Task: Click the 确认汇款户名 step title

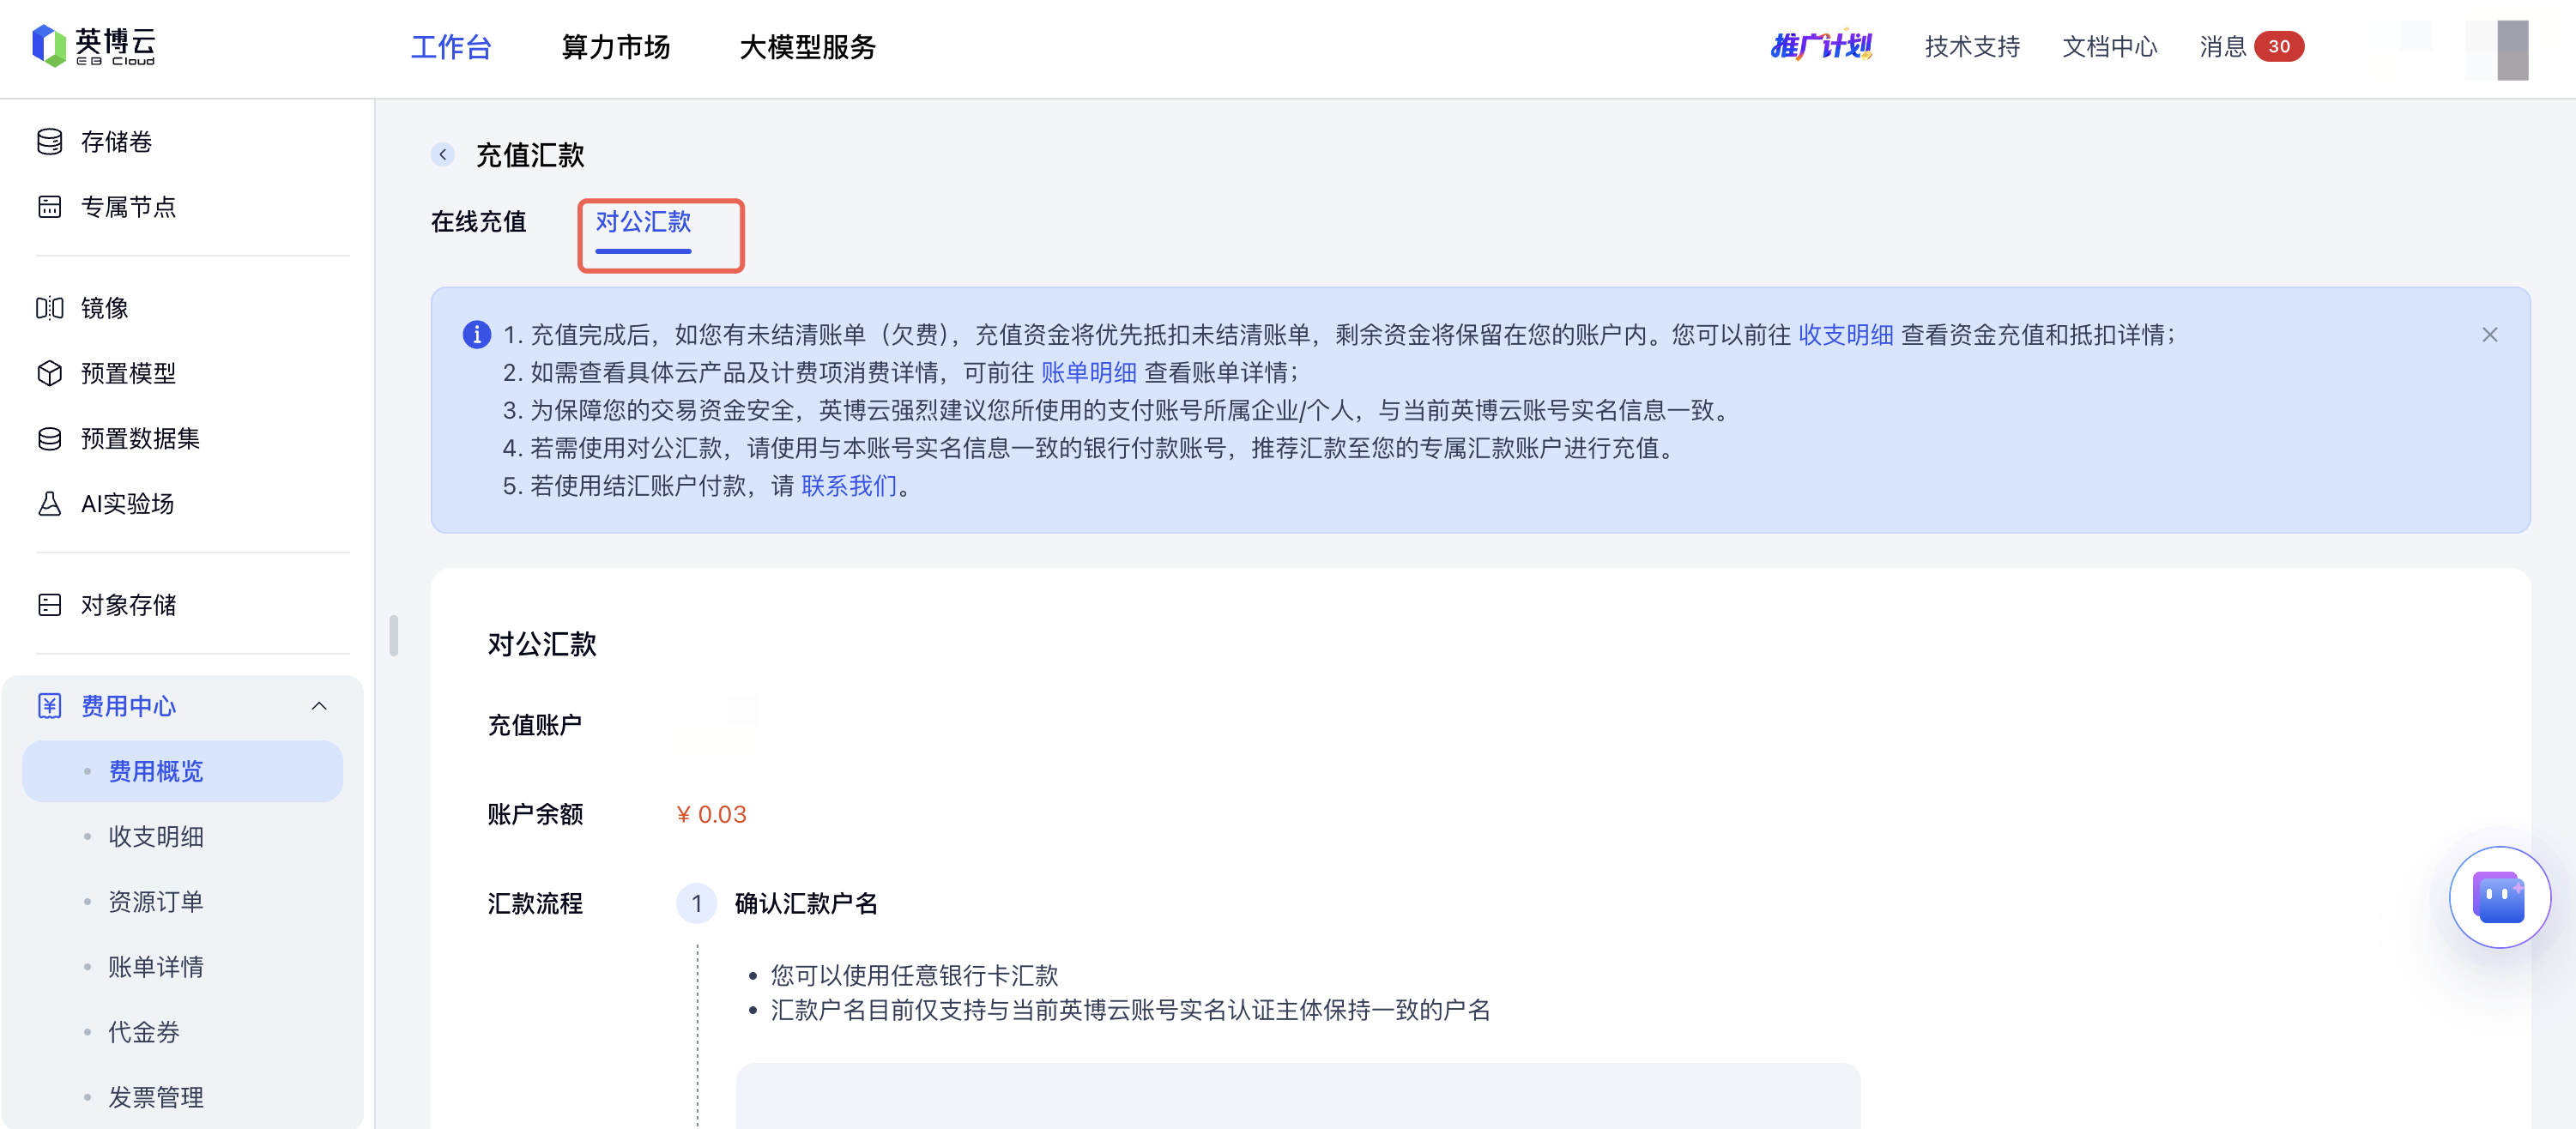Action: point(806,903)
